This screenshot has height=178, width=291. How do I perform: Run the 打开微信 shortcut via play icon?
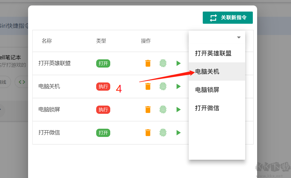(x=178, y=133)
